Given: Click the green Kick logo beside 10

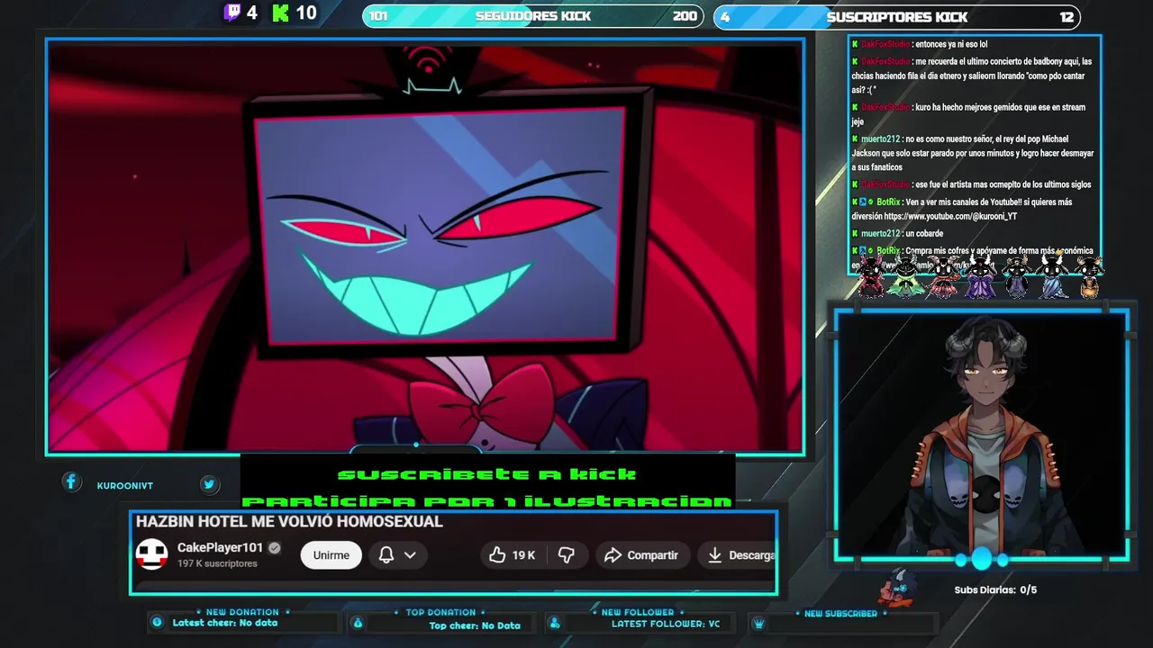Looking at the screenshot, I should point(281,13).
